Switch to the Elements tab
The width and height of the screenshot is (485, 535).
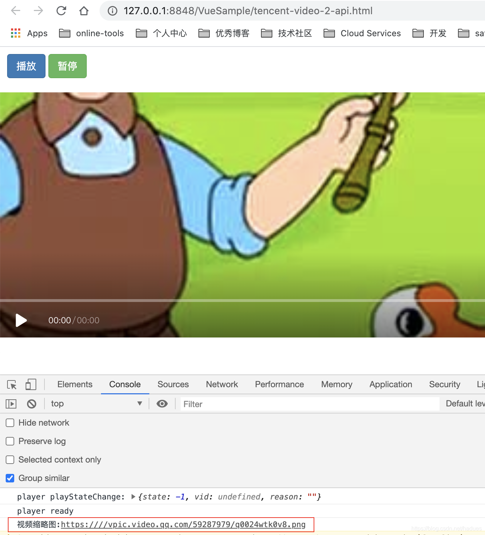[x=75, y=384]
